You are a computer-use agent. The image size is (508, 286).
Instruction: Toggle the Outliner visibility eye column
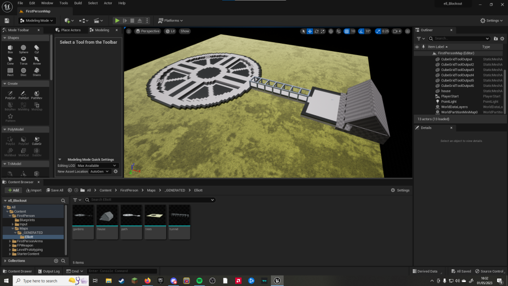tap(417, 47)
